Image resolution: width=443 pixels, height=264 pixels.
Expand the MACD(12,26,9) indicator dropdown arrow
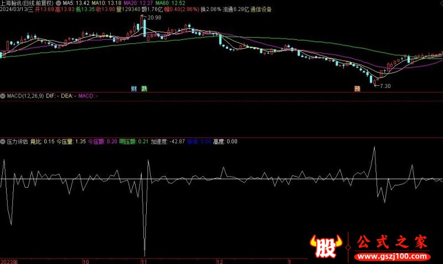(3, 96)
